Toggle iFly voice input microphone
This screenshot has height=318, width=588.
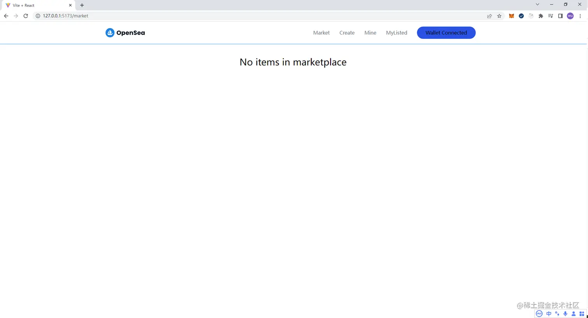point(565,314)
